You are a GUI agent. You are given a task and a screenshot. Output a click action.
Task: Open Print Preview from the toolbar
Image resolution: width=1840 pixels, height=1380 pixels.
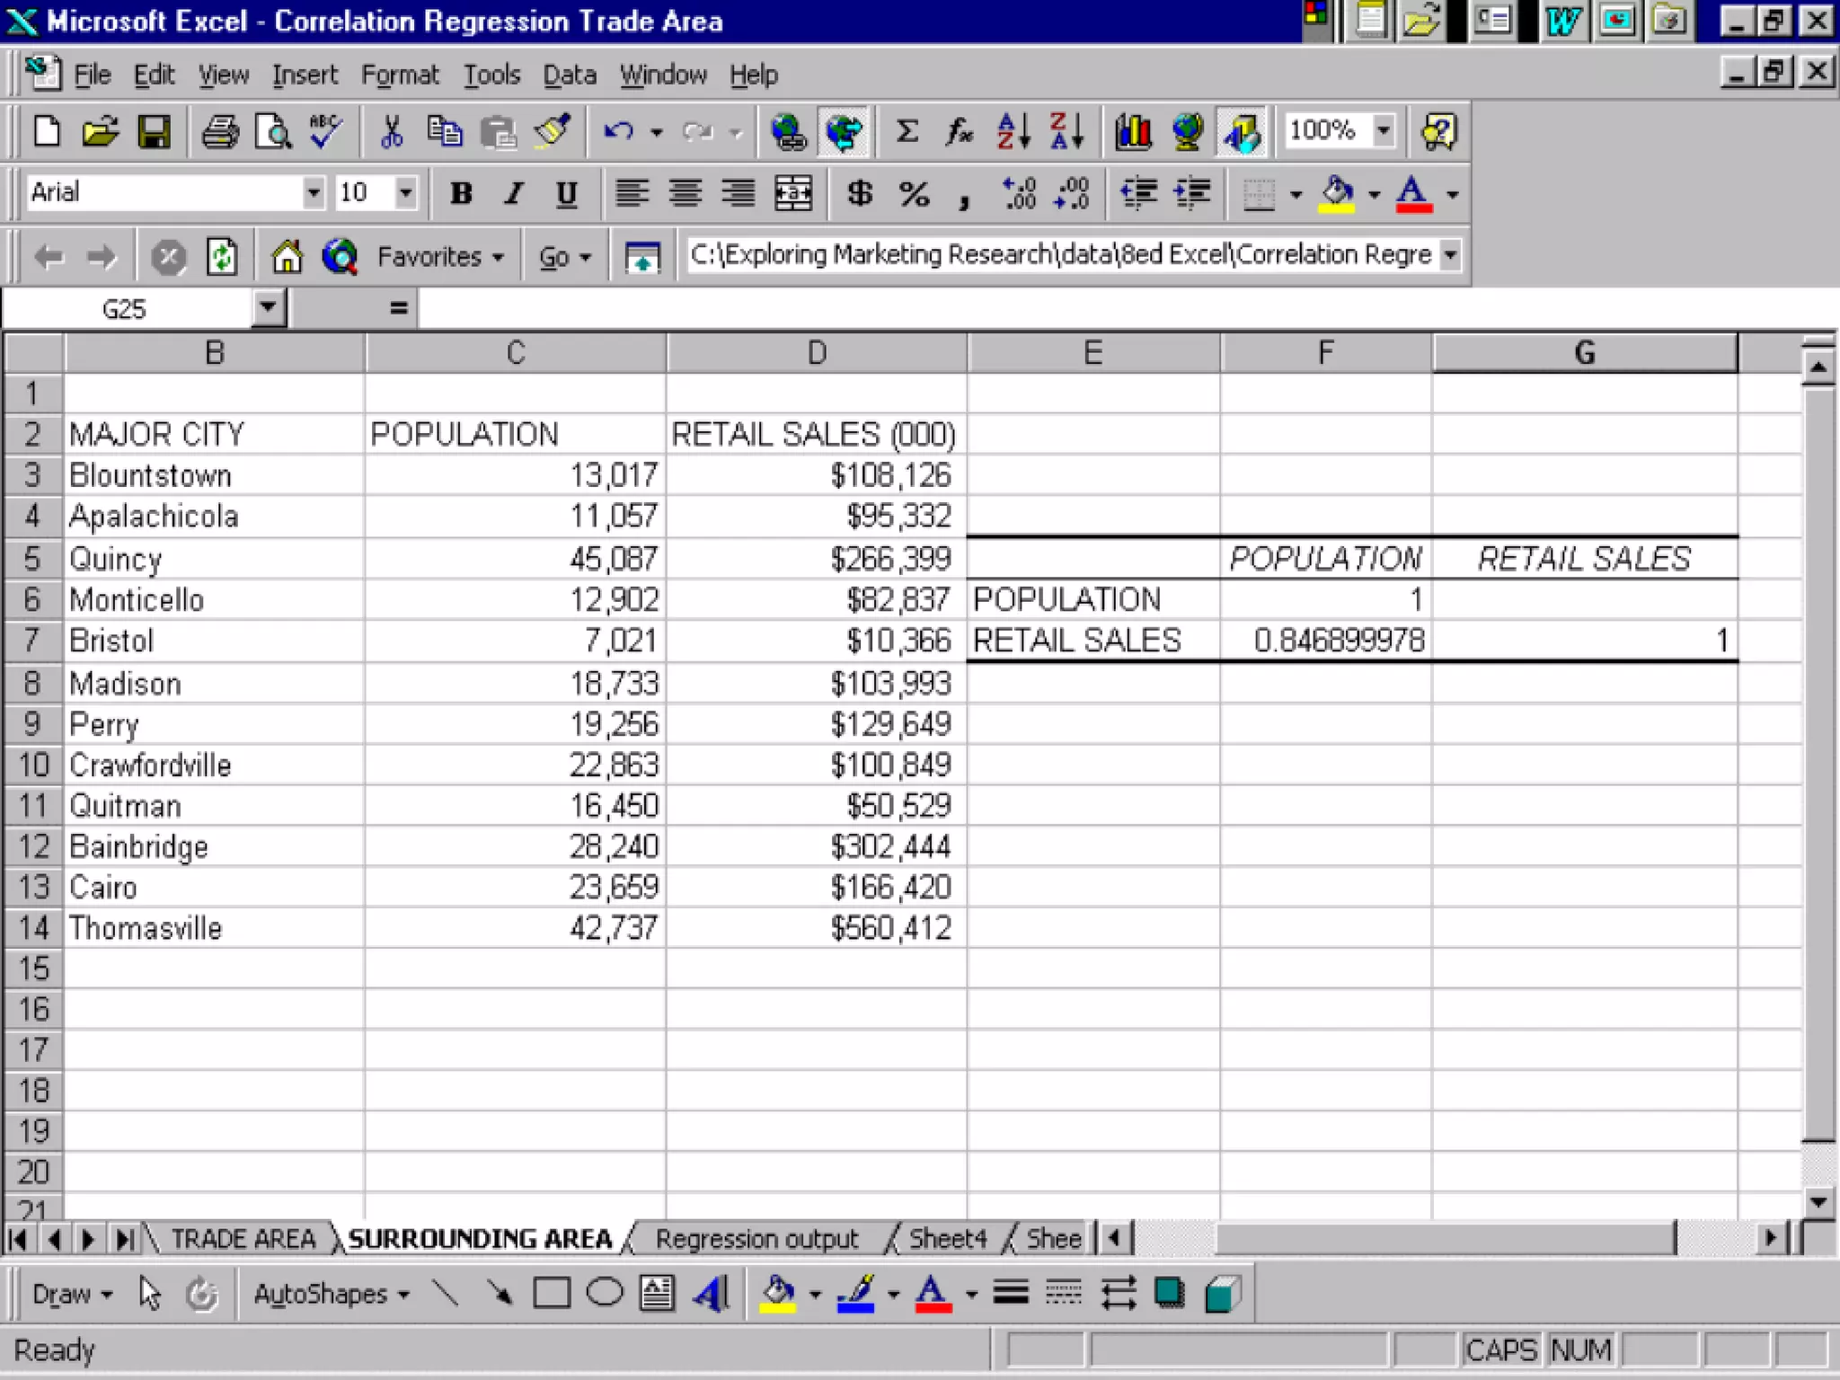(273, 133)
